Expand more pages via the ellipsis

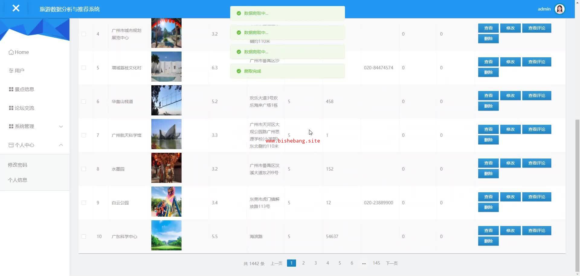pyautogui.click(x=364, y=263)
